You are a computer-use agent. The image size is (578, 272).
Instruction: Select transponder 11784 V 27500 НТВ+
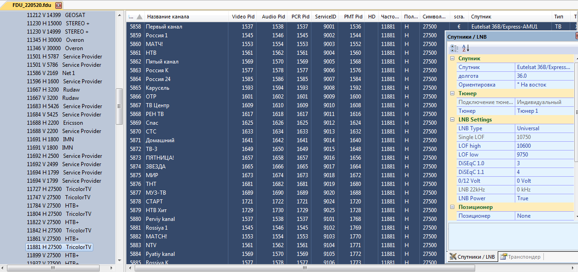(53, 206)
